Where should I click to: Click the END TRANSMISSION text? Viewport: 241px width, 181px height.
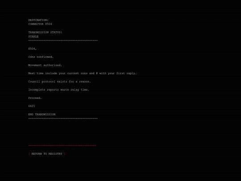click(42, 114)
